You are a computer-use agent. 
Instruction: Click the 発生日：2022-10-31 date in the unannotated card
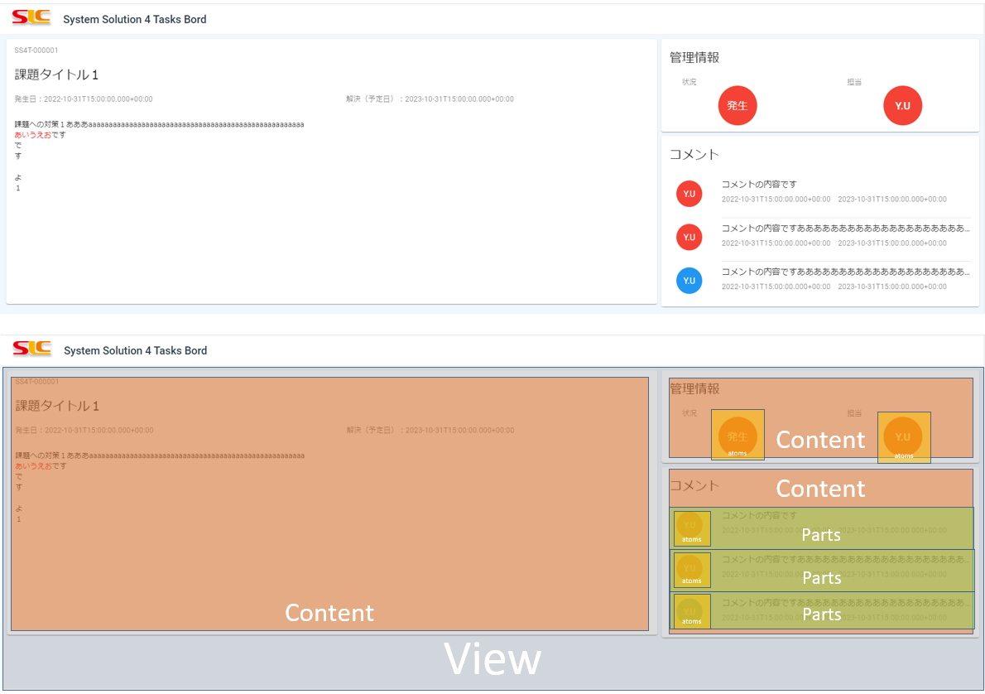coord(84,99)
